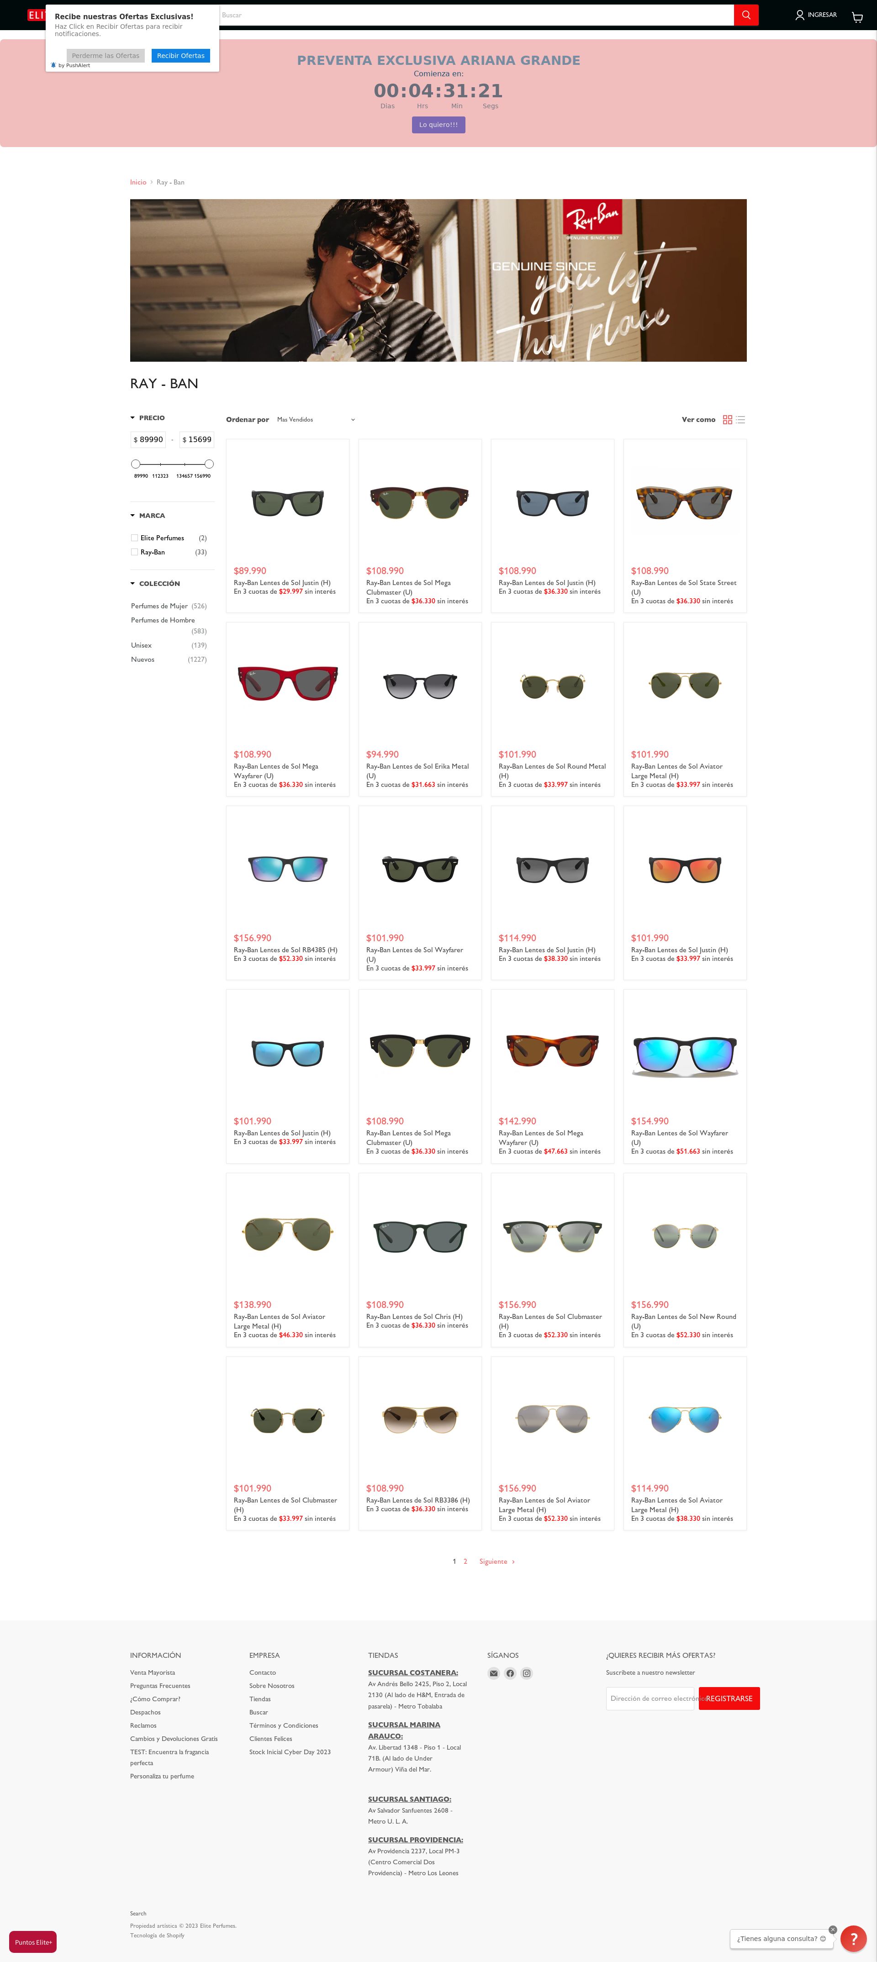Go to page 2 of results

click(465, 1561)
